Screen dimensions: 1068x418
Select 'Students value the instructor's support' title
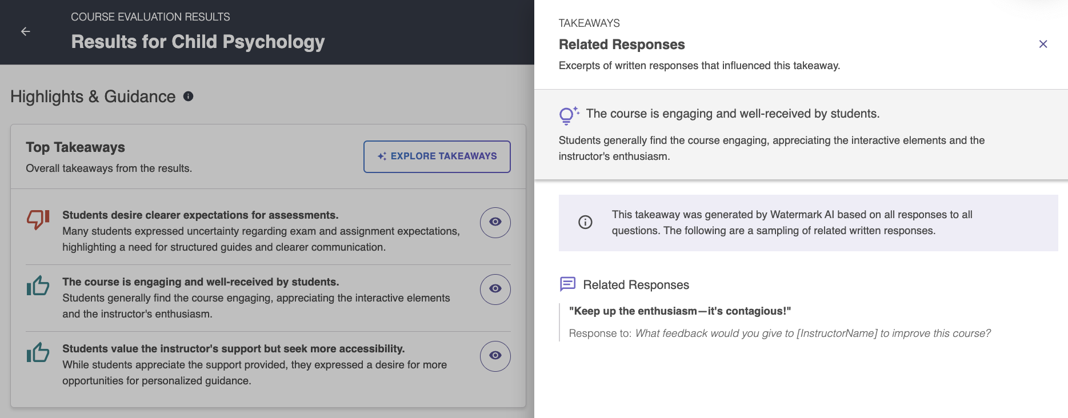coord(233,349)
